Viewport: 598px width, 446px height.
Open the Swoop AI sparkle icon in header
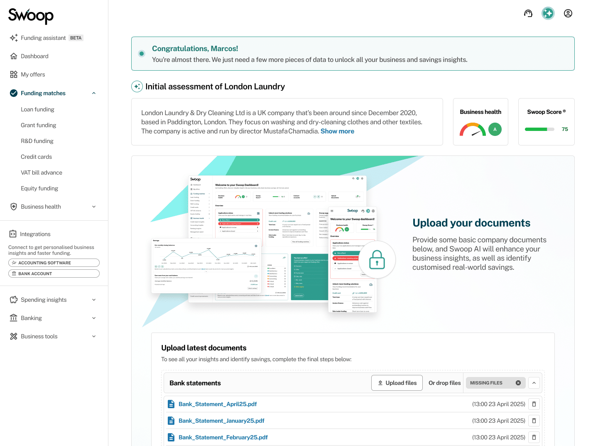548,13
